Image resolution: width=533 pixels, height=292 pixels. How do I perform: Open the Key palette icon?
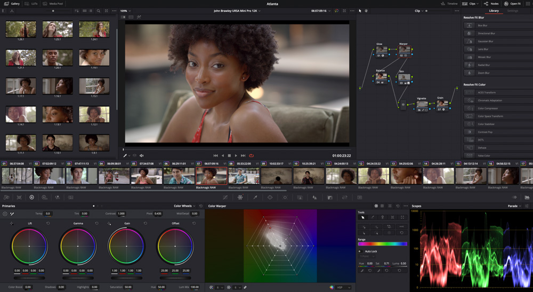click(329, 198)
